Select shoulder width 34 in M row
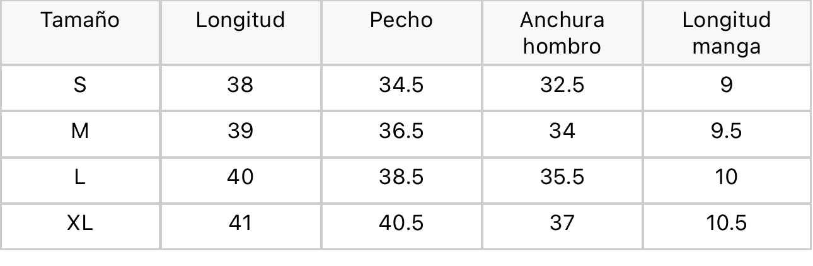This screenshot has width=813, height=266. click(562, 131)
